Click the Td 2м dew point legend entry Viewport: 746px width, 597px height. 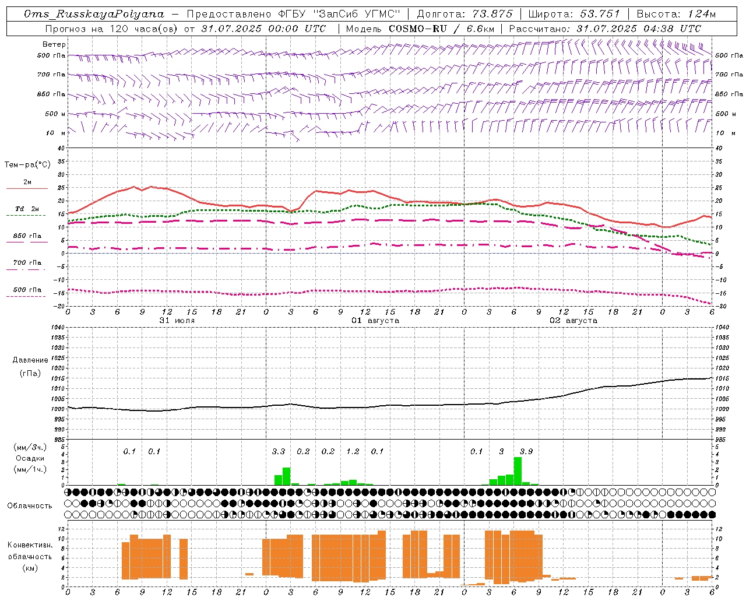27,209
